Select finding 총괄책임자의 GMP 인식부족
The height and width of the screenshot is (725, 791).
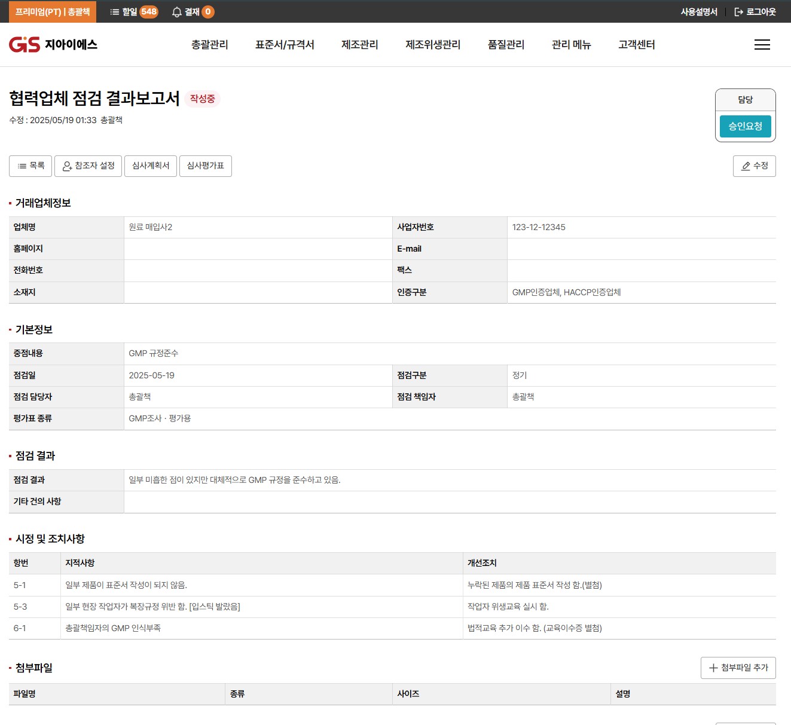pyautogui.click(x=113, y=628)
